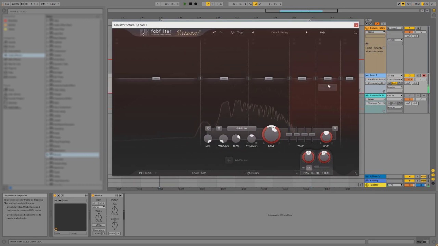The image size is (438, 246).
Task: Open All Ins input dropdown on Lead 1
Action: click(395, 76)
